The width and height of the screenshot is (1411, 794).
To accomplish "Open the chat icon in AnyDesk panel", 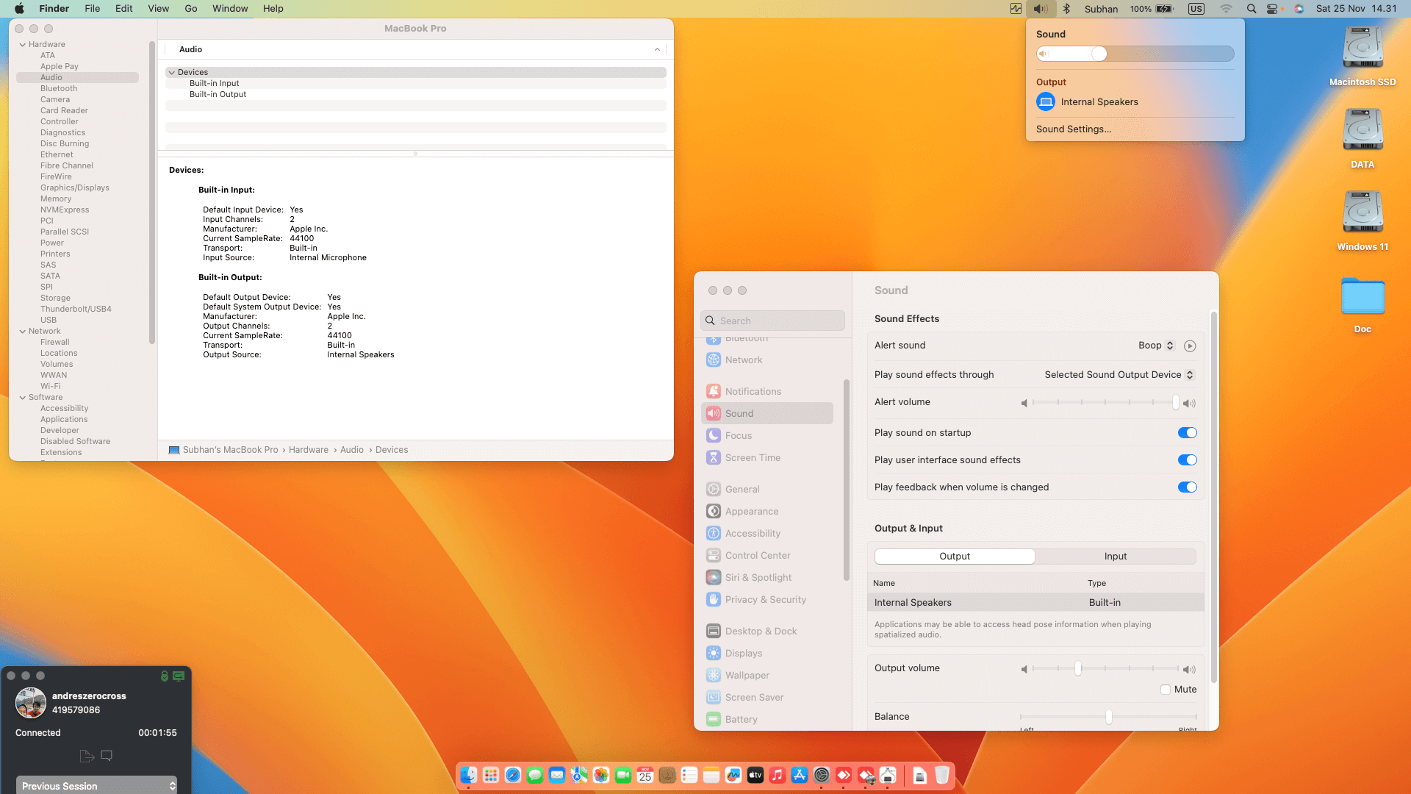I will point(107,755).
